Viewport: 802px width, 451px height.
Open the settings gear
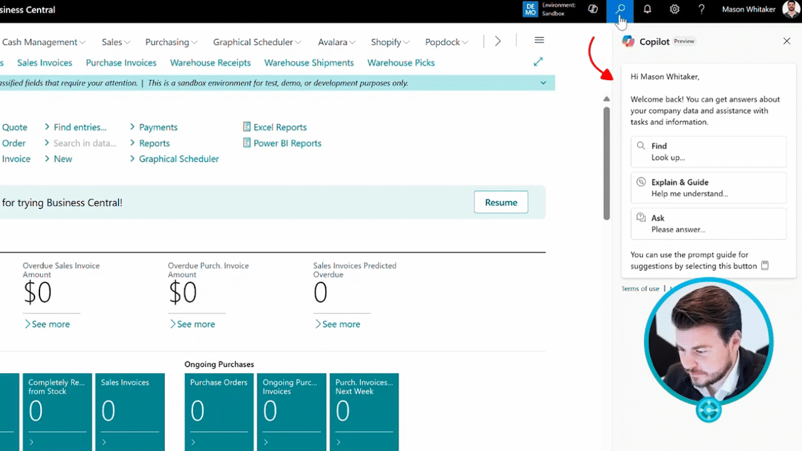tap(674, 9)
